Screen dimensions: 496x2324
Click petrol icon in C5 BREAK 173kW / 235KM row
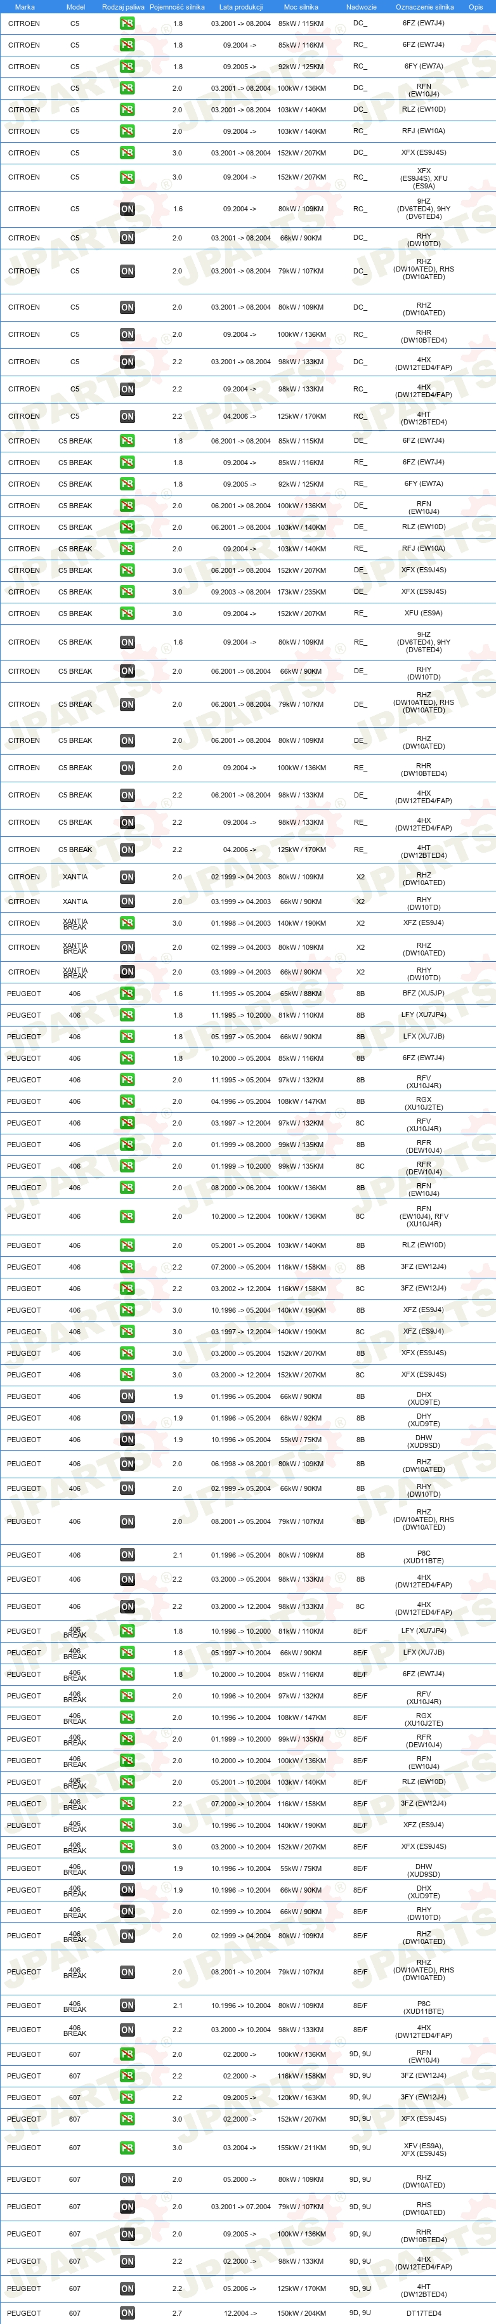pos(127,592)
